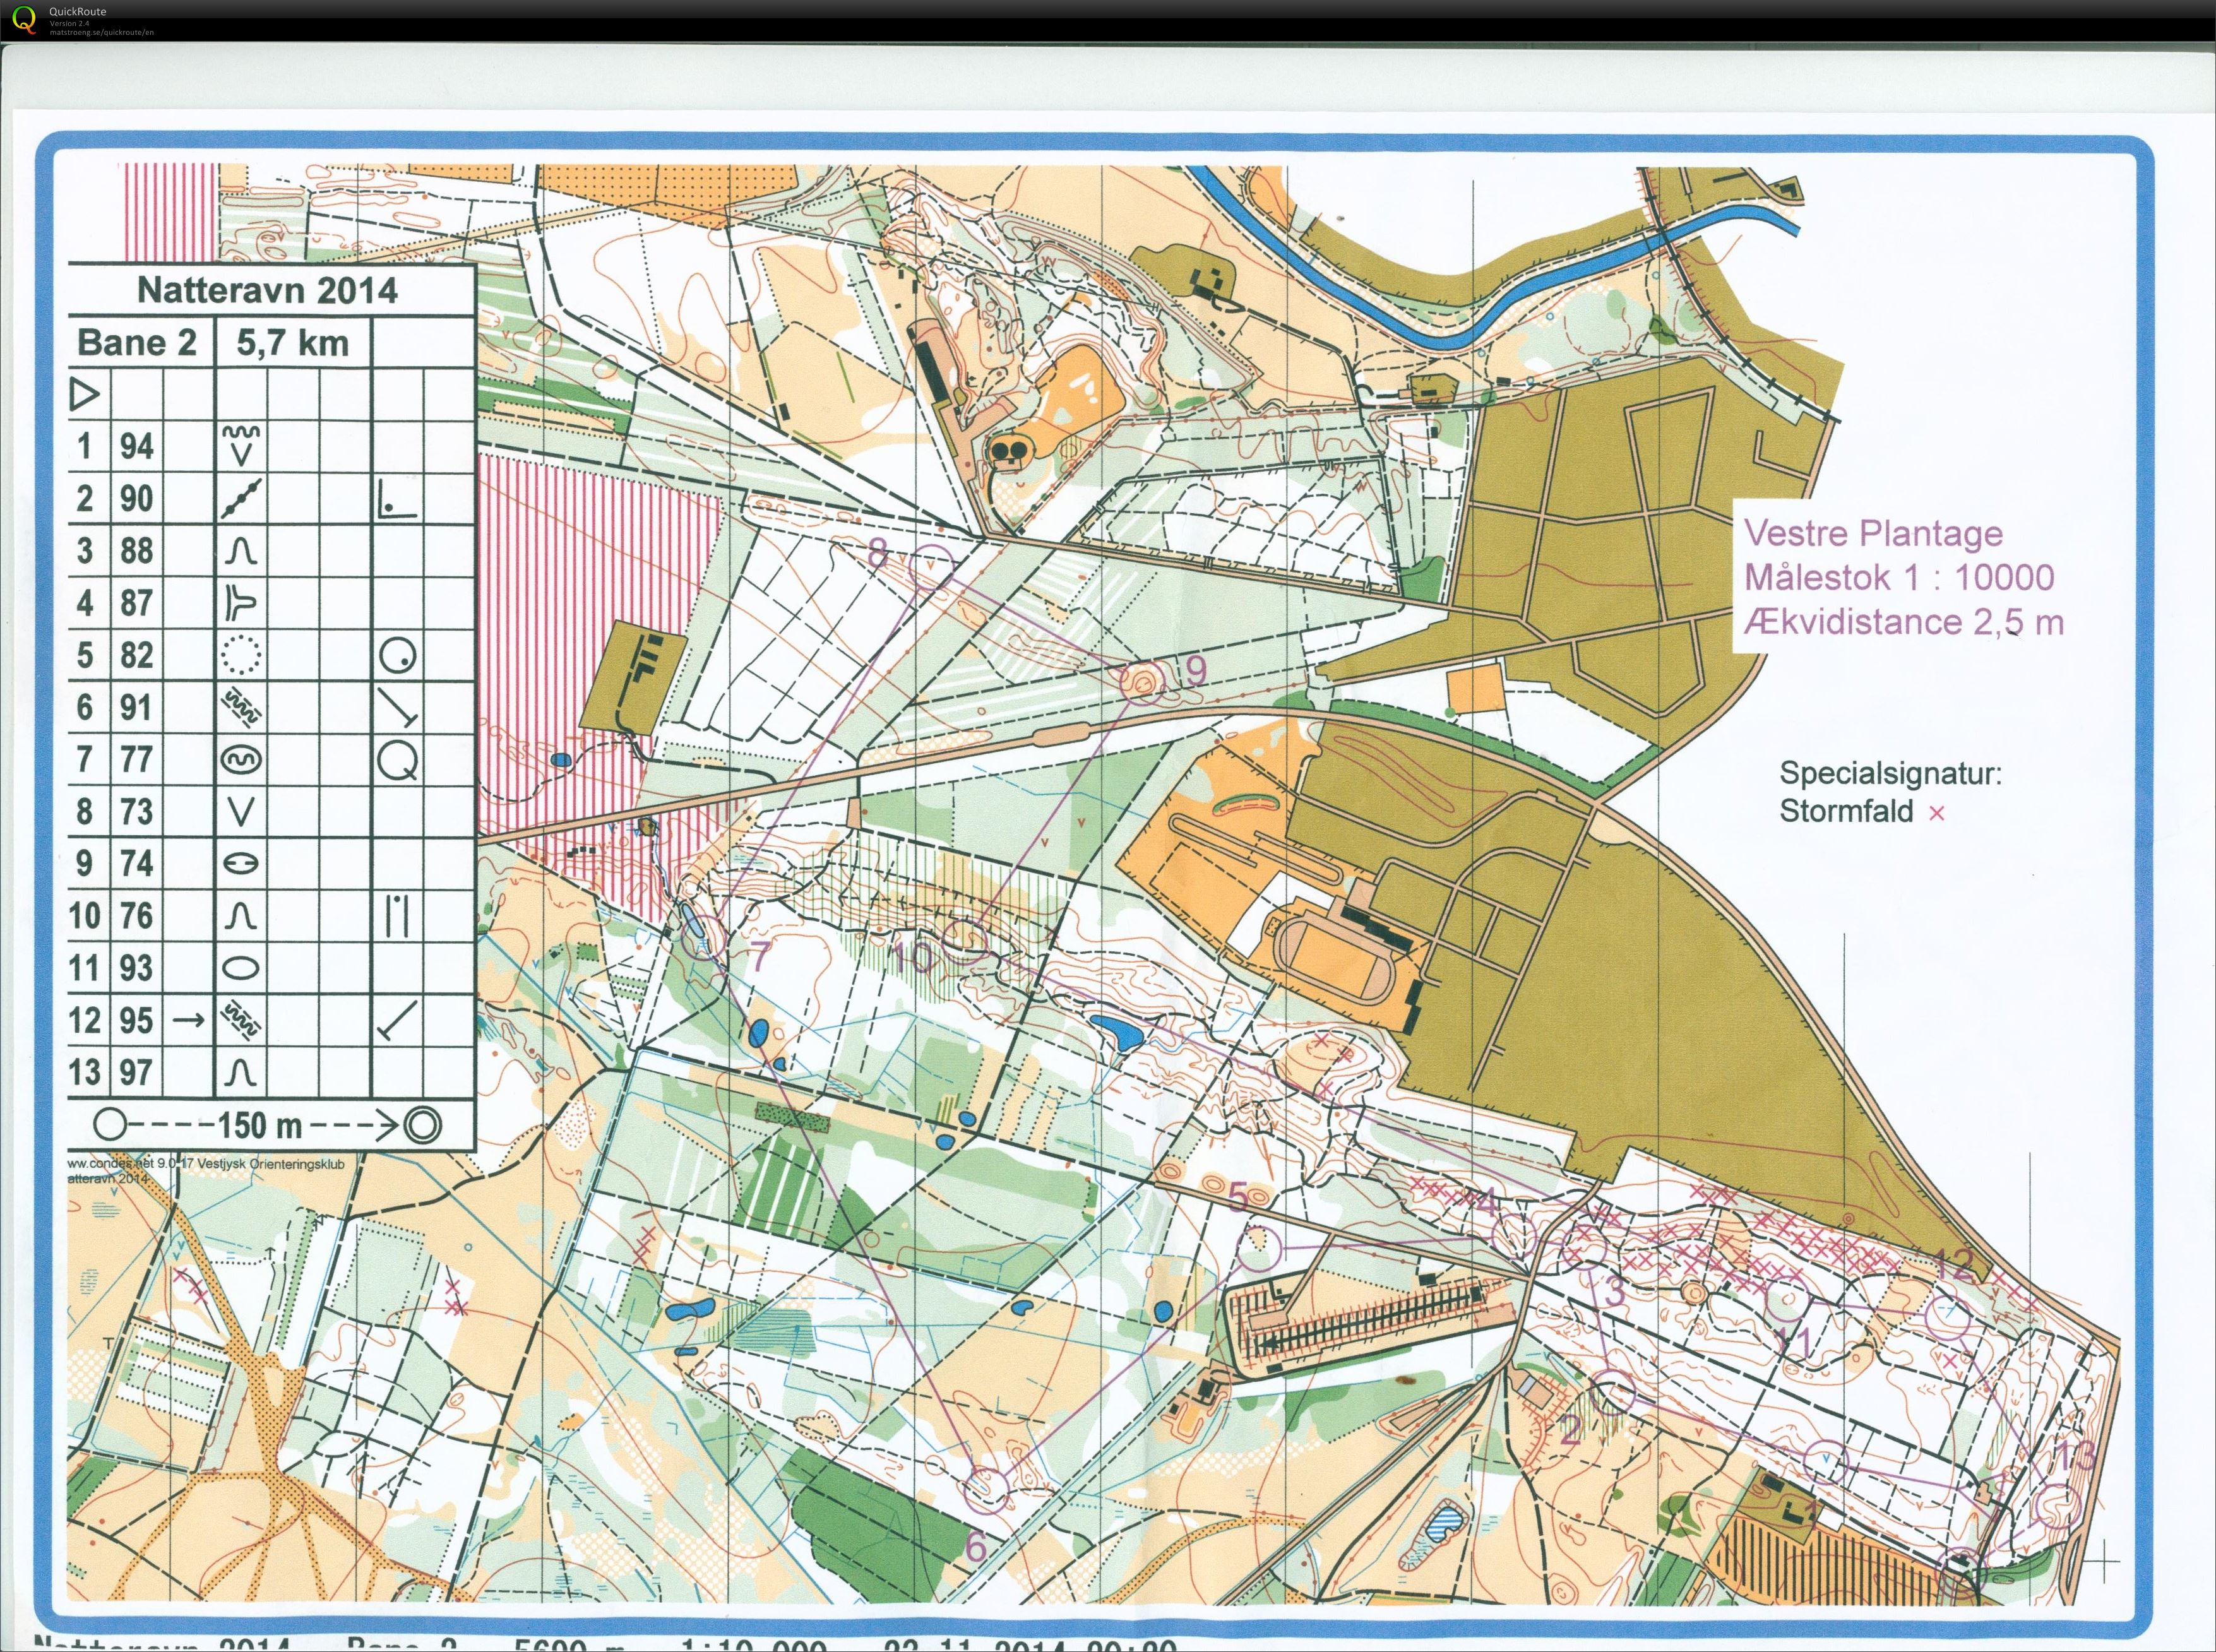Click the Version 2.4 label
The height and width of the screenshot is (1652, 2216).
click(70, 23)
